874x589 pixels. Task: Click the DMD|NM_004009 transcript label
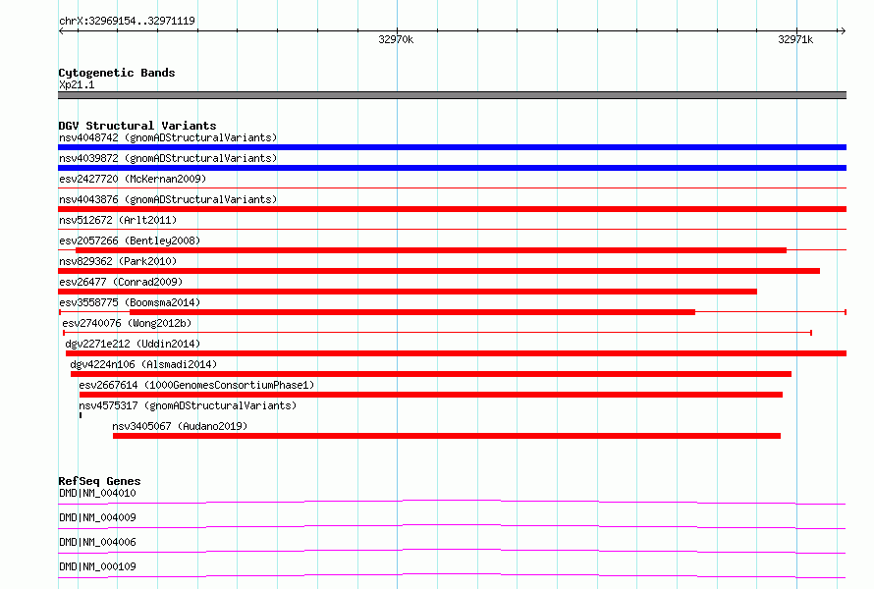click(97, 517)
